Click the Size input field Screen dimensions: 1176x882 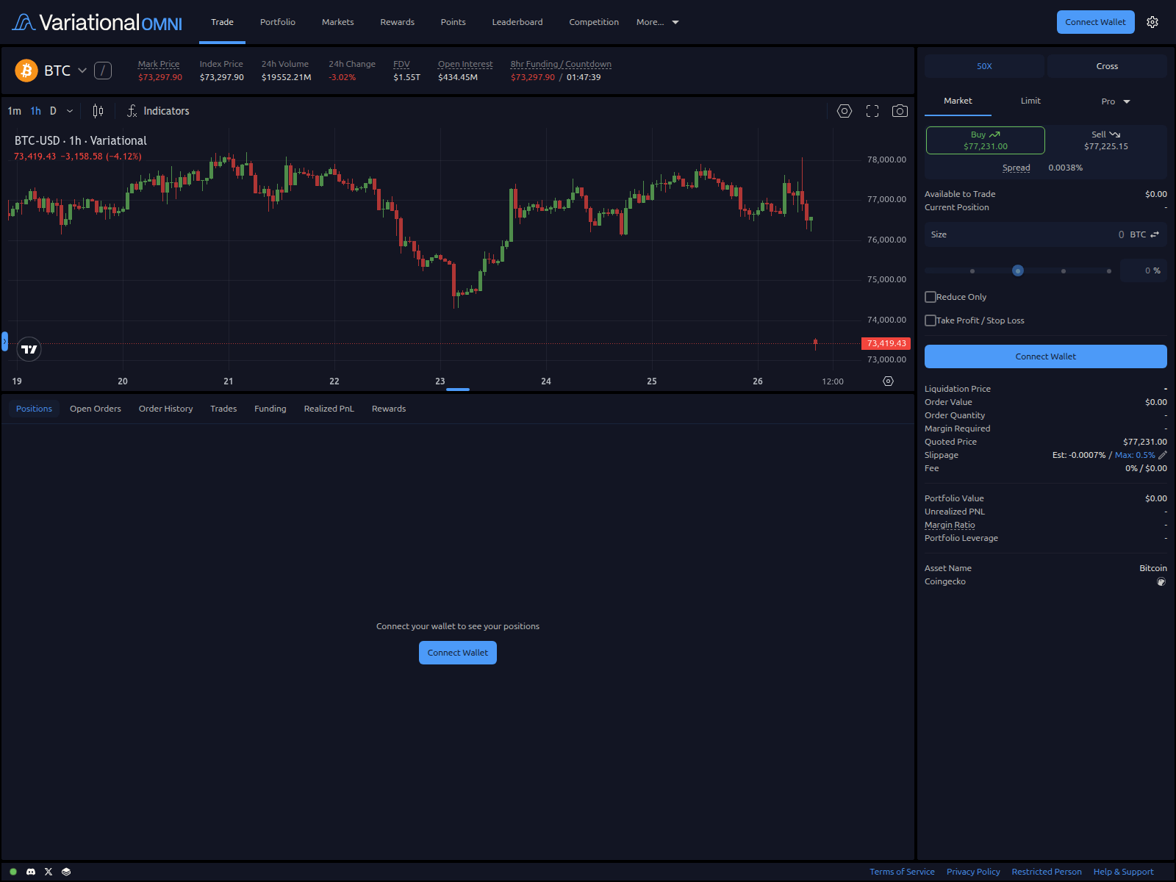click(1045, 234)
